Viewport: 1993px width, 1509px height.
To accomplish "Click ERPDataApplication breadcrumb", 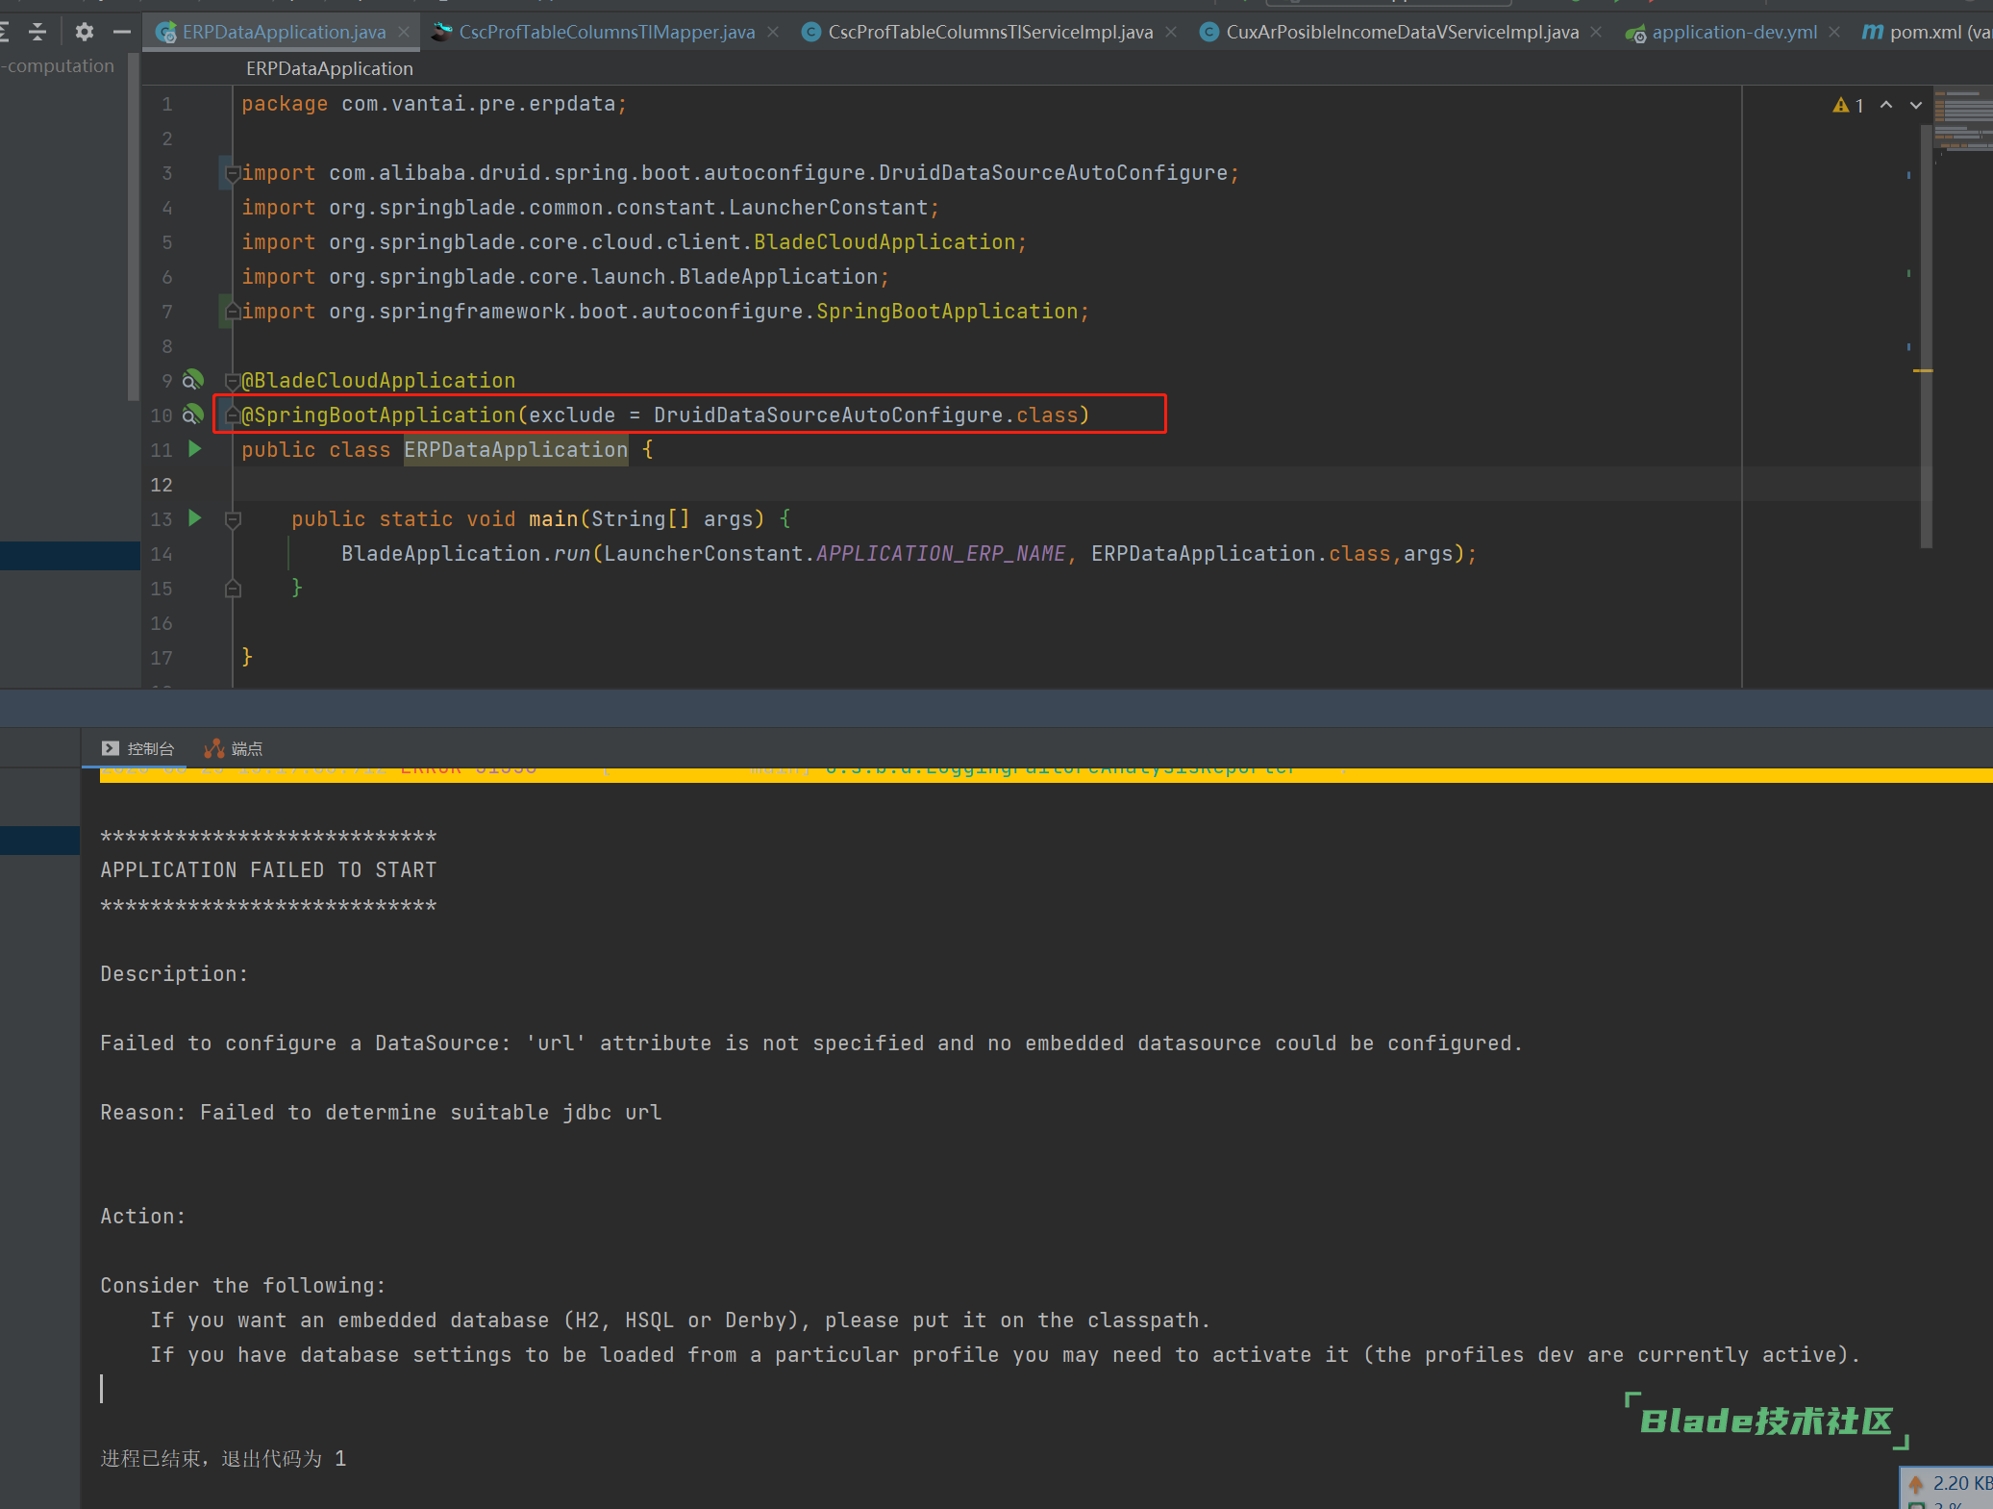I will tap(330, 68).
